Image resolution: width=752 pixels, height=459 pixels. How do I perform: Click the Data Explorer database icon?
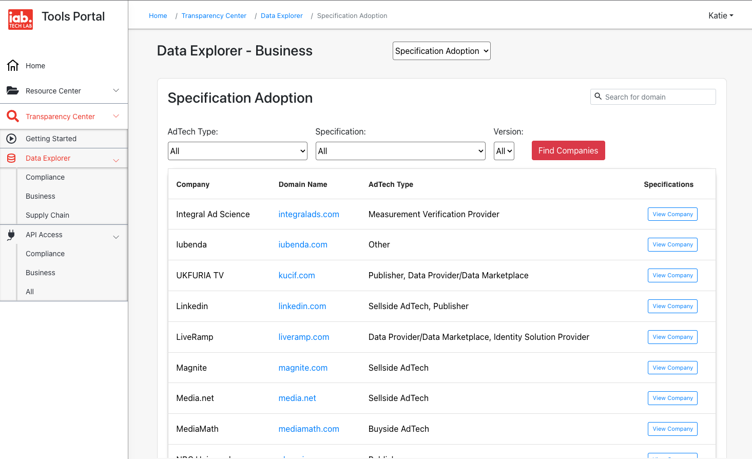(x=11, y=158)
